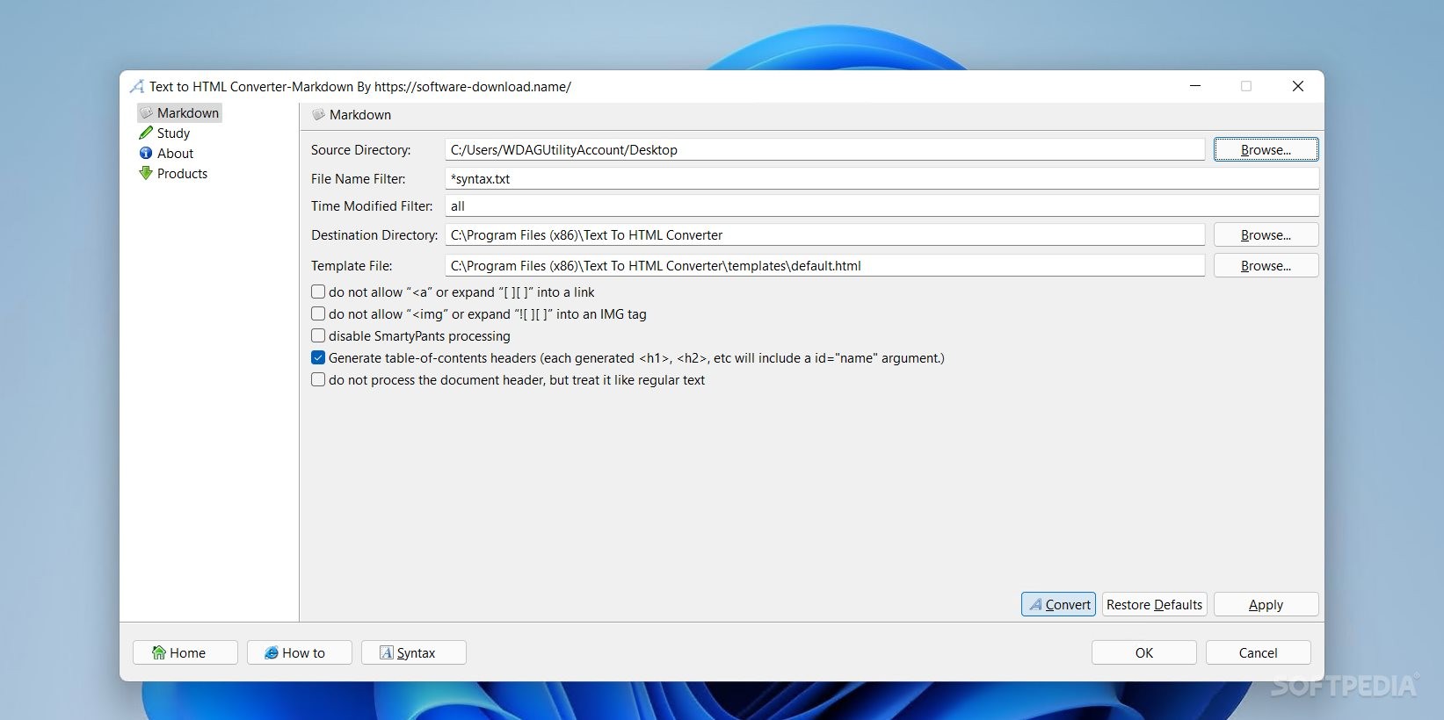The height and width of the screenshot is (720, 1444).
Task: Enable the do not allow <img> tag checkbox
Action: coord(318,313)
